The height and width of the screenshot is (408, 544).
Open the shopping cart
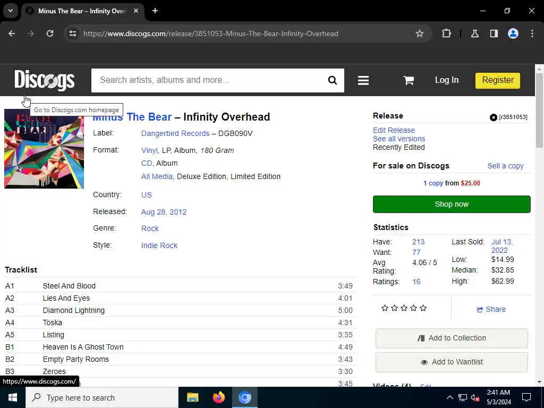409,81
